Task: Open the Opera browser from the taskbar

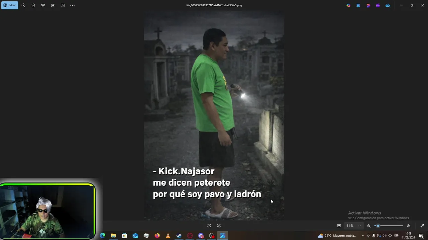Action: pyautogui.click(x=190, y=236)
